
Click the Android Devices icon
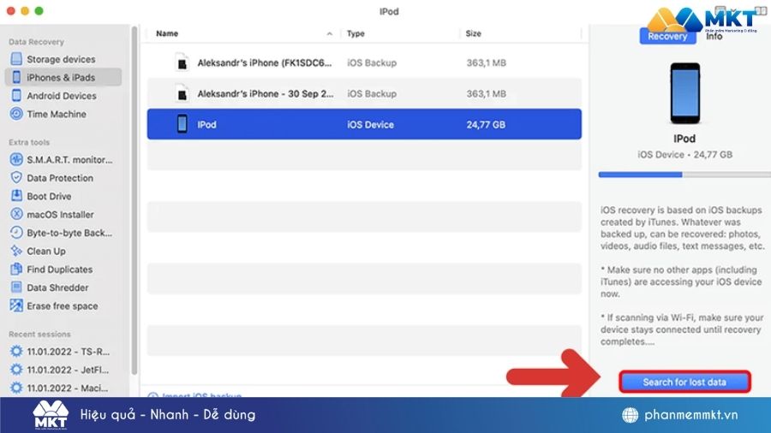coord(16,95)
